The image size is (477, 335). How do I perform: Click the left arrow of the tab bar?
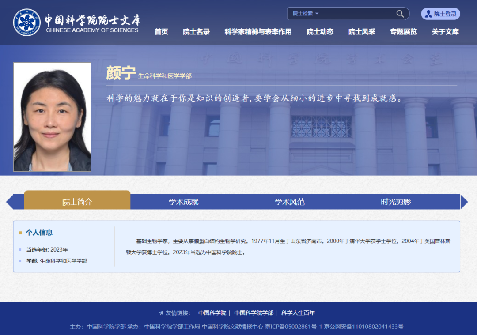(x=10, y=202)
